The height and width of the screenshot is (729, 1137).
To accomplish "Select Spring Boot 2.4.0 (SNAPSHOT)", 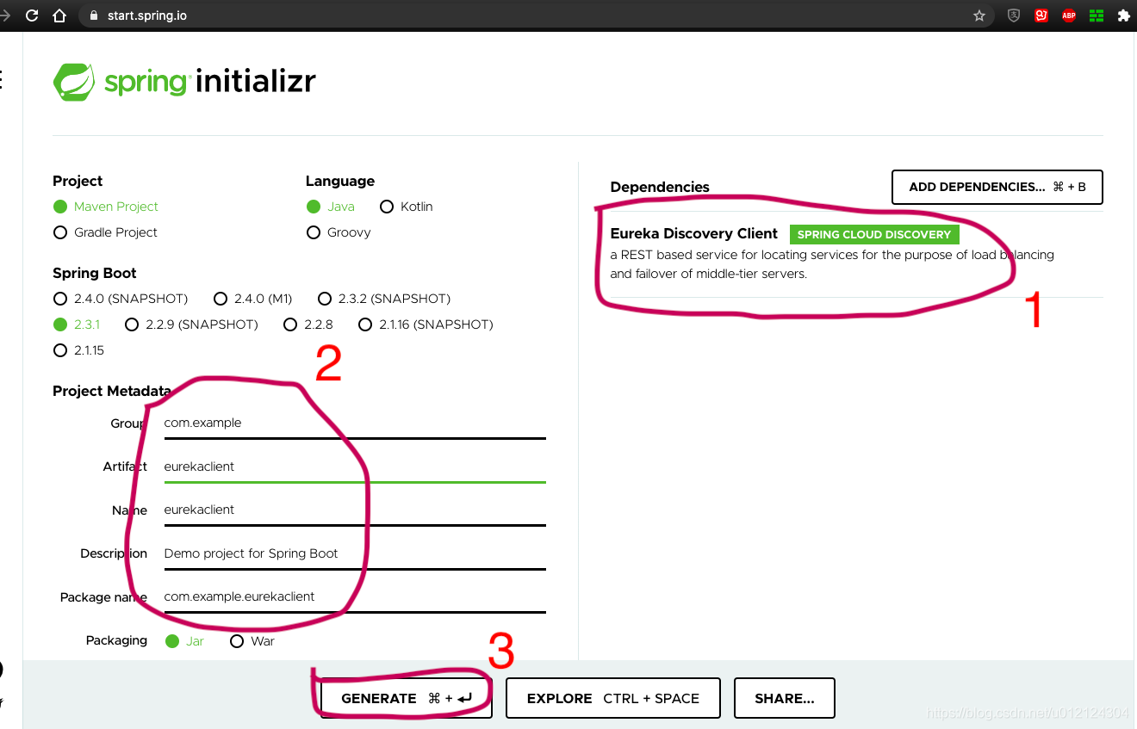I will tap(121, 299).
